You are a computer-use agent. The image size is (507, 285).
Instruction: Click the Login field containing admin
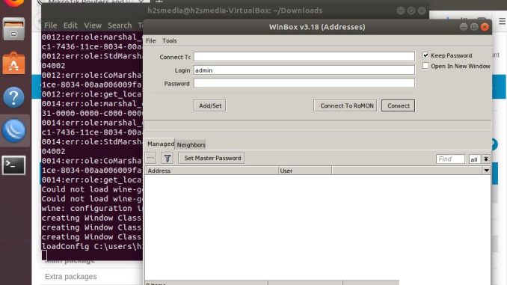(304, 70)
